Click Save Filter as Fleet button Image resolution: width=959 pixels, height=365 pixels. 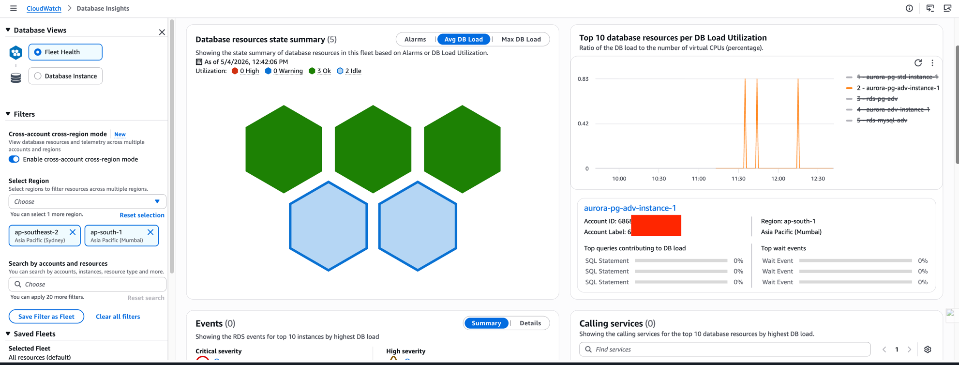pyautogui.click(x=46, y=317)
